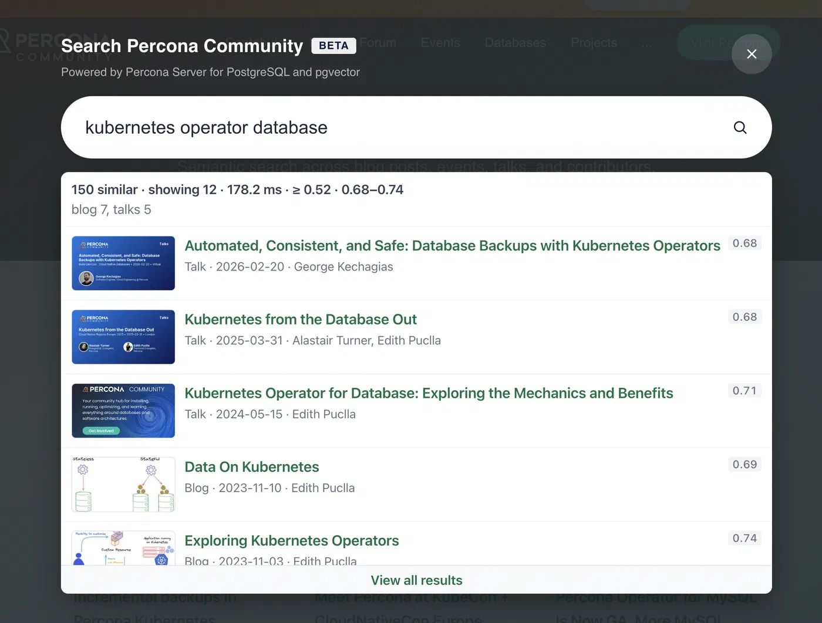Click 'Blog · 2023-11-10 · Edith Puclla' metadata

tap(269, 488)
